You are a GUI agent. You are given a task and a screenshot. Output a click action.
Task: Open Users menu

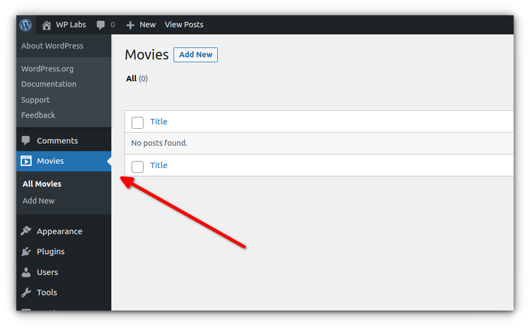click(x=47, y=272)
